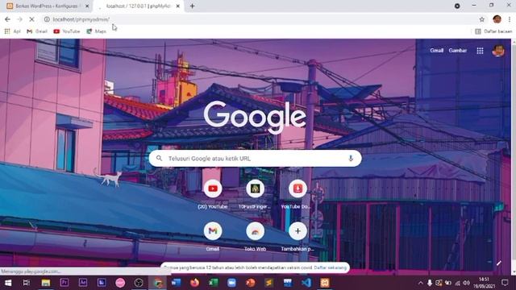
Task: View site information icon in address bar
Action: click(47, 19)
